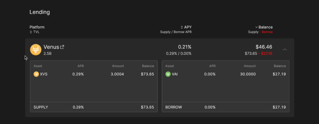The image size is (319, 124).
Task: Click the 2.5B TVL value
Action: (47, 54)
